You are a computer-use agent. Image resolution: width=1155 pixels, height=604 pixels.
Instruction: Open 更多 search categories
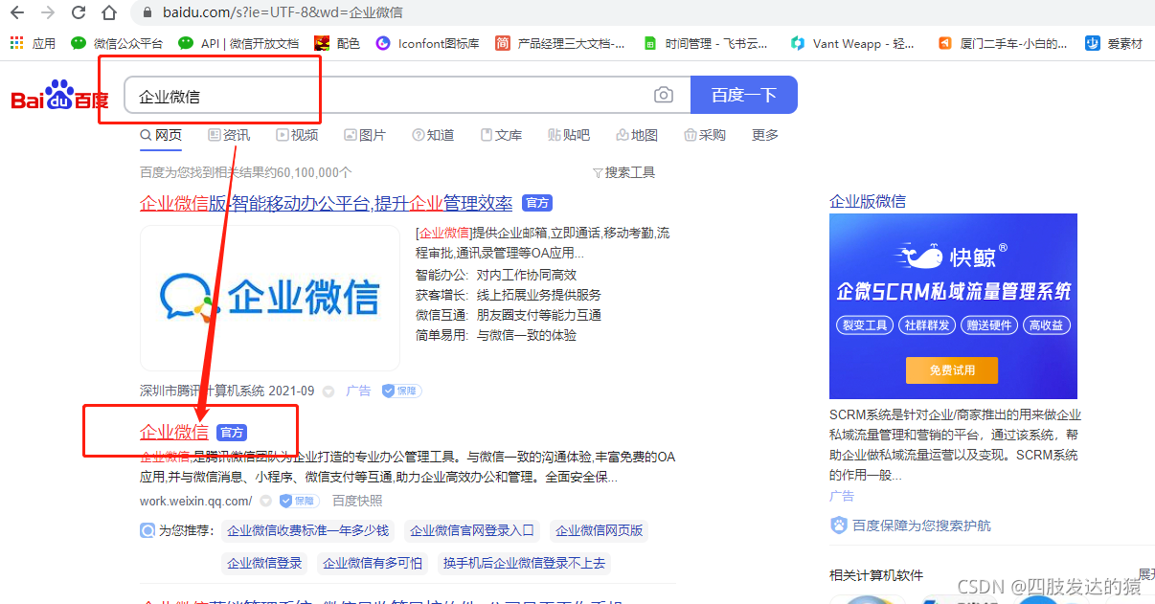pos(765,135)
